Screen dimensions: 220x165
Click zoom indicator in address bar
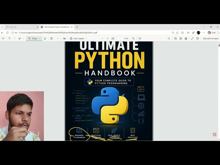coord(173,33)
